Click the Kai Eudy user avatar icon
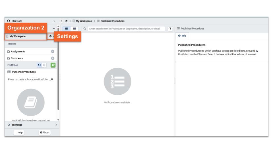The image size is (273, 153). tap(8, 21)
